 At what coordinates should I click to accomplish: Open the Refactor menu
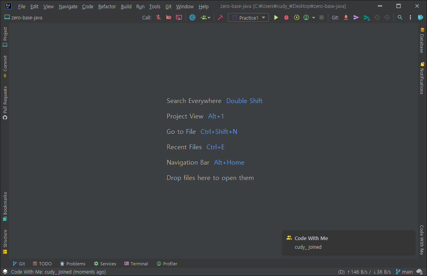click(107, 6)
